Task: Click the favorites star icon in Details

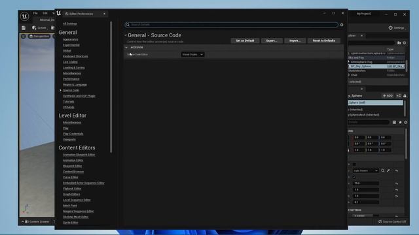Action: (400, 122)
